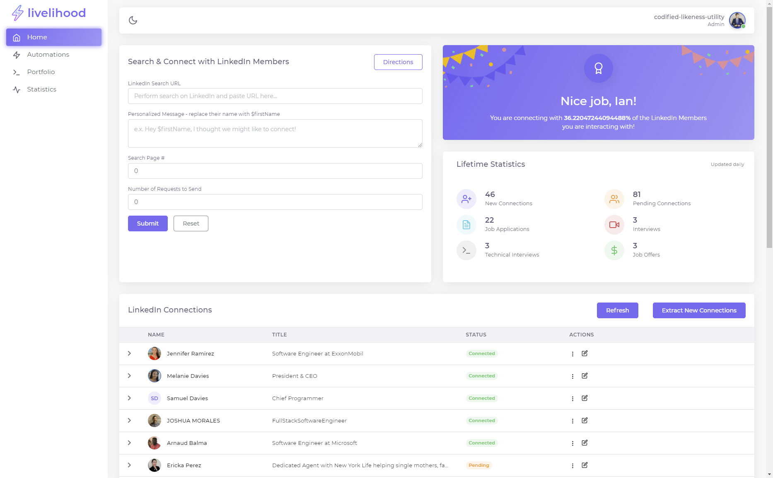The width and height of the screenshot is (773, 478).
Task: Open the Directions dialog
Action: click(398, 62)
